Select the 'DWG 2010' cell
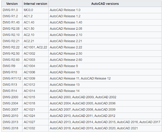The image size is (162, 132). tap(12, 116)
